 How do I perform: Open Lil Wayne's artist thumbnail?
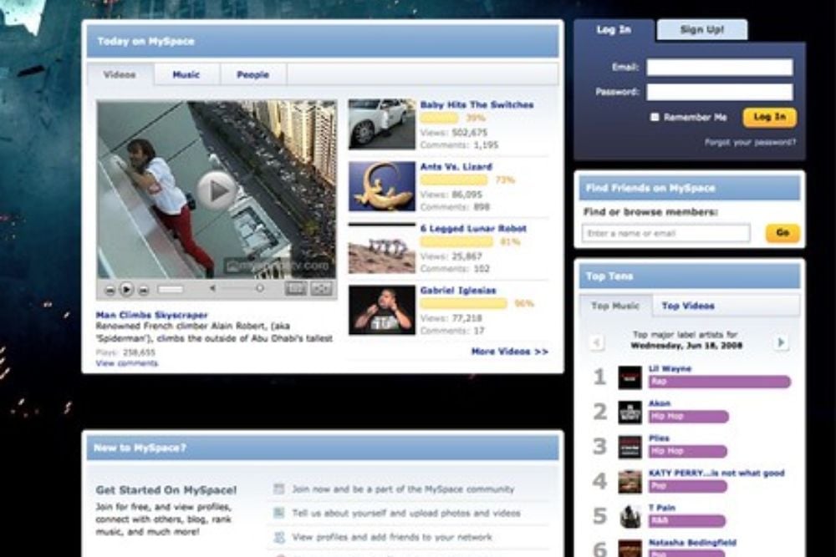point(630,377)
